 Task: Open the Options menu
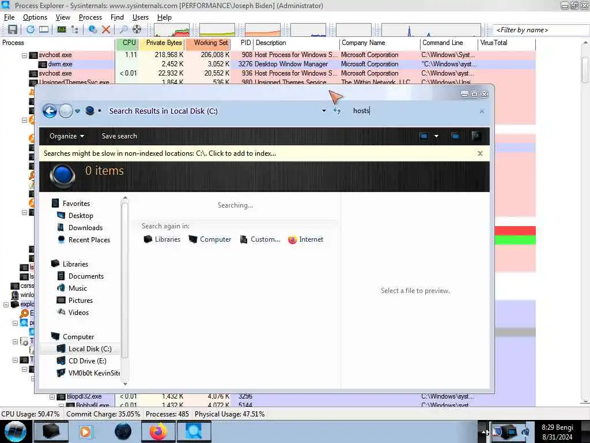coord(35,17)
